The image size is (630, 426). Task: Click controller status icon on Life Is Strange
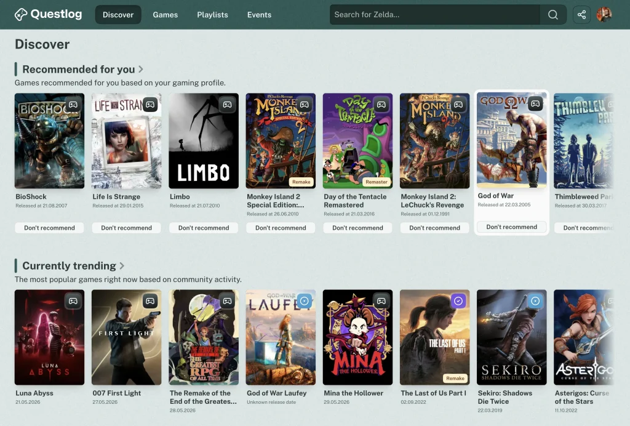[x=150, y=105]
